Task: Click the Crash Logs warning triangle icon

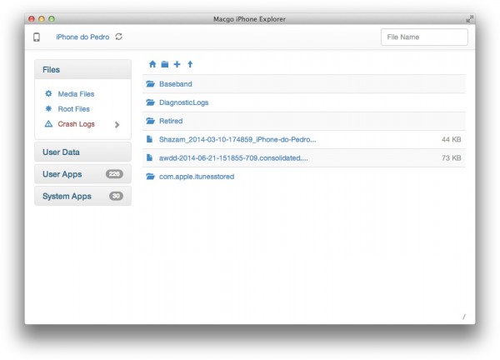Action: [x=48, y=123]
